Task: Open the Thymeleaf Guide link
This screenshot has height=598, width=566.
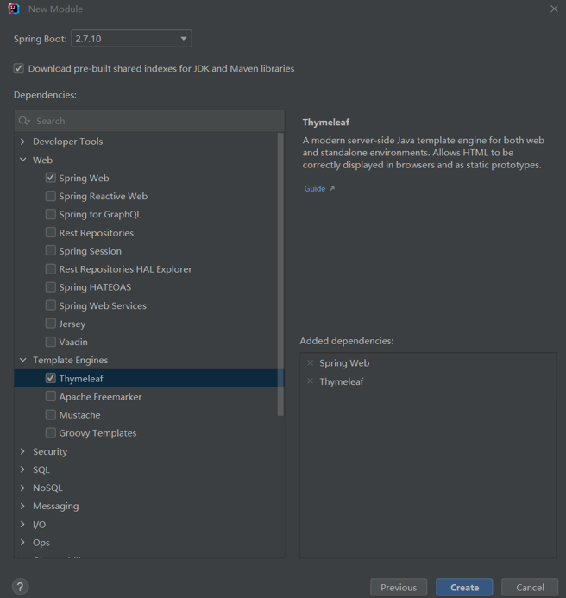Action: (314, 189)
